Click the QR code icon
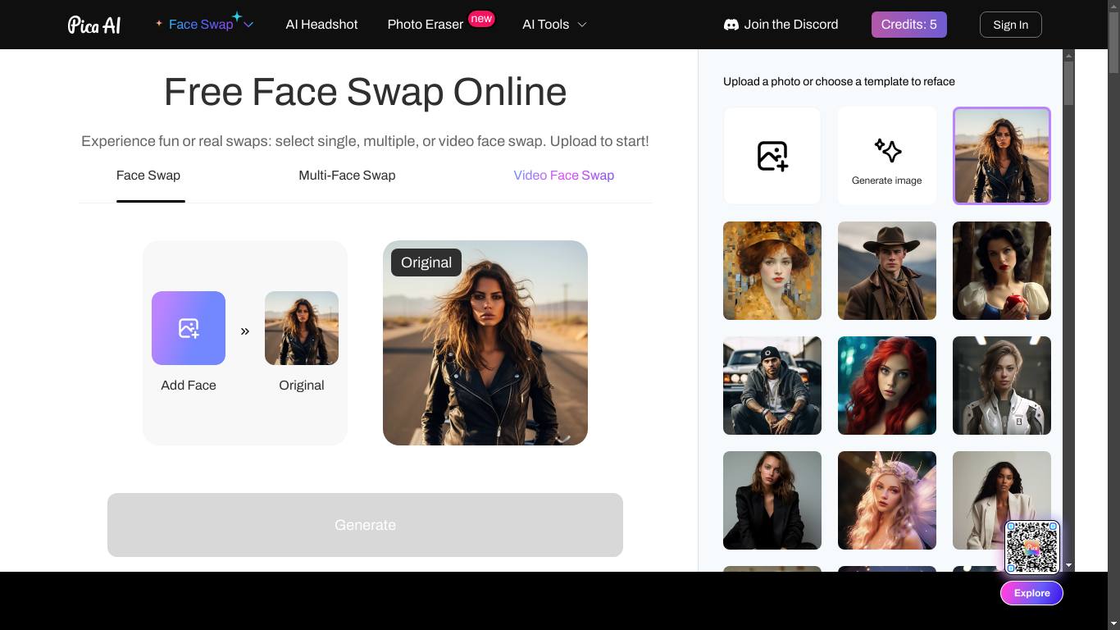Screen dimensions: 1120x630 coord(1031,547)
